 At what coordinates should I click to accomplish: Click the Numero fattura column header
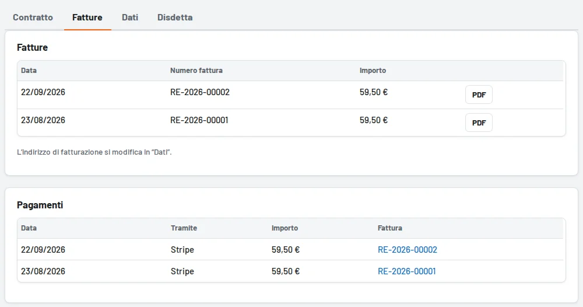pyautogui.click(x=196, y=71)
